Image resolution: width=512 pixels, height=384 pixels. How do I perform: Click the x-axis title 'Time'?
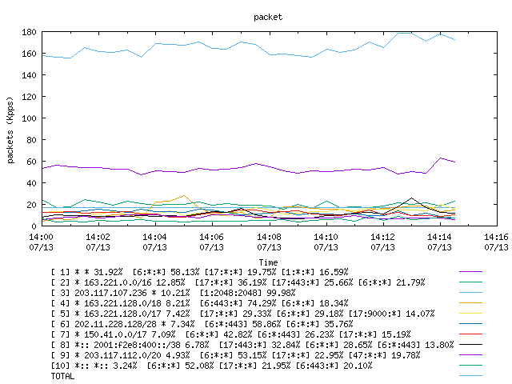point(268,262)
